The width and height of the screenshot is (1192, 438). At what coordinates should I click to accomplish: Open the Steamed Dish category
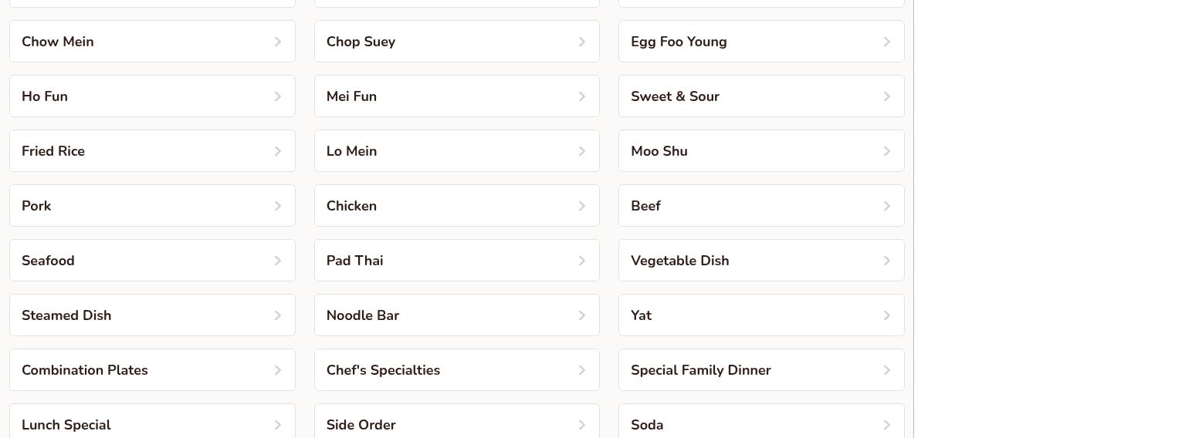tap(151, 315)
